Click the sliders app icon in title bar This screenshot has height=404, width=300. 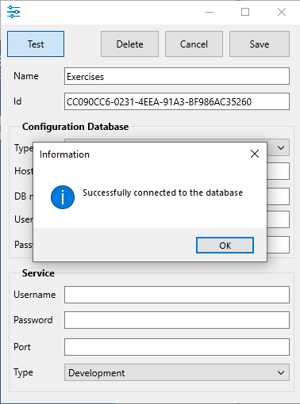tap(13, 12)
